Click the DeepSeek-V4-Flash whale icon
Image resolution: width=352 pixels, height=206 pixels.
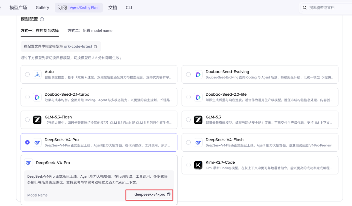[x=198, y=142]
